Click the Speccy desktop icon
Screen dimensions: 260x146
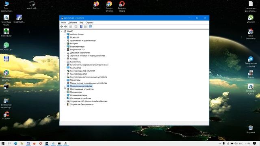[251, 74]
